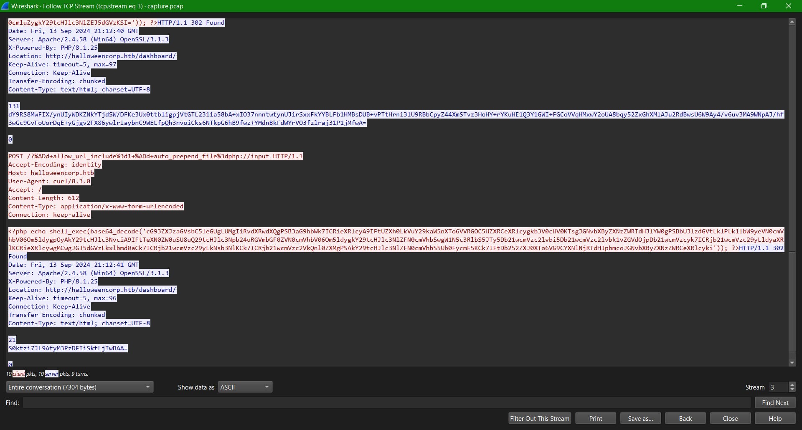Click the Print button
The height and width of the screenshot is (430, 802).
(x=596, y=418)
